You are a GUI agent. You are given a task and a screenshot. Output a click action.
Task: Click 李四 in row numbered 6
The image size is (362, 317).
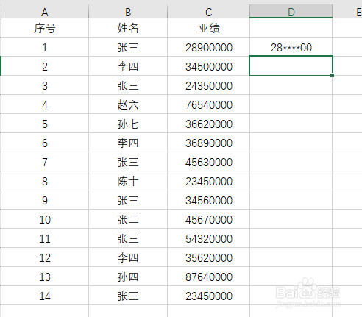tap(128, 143)
